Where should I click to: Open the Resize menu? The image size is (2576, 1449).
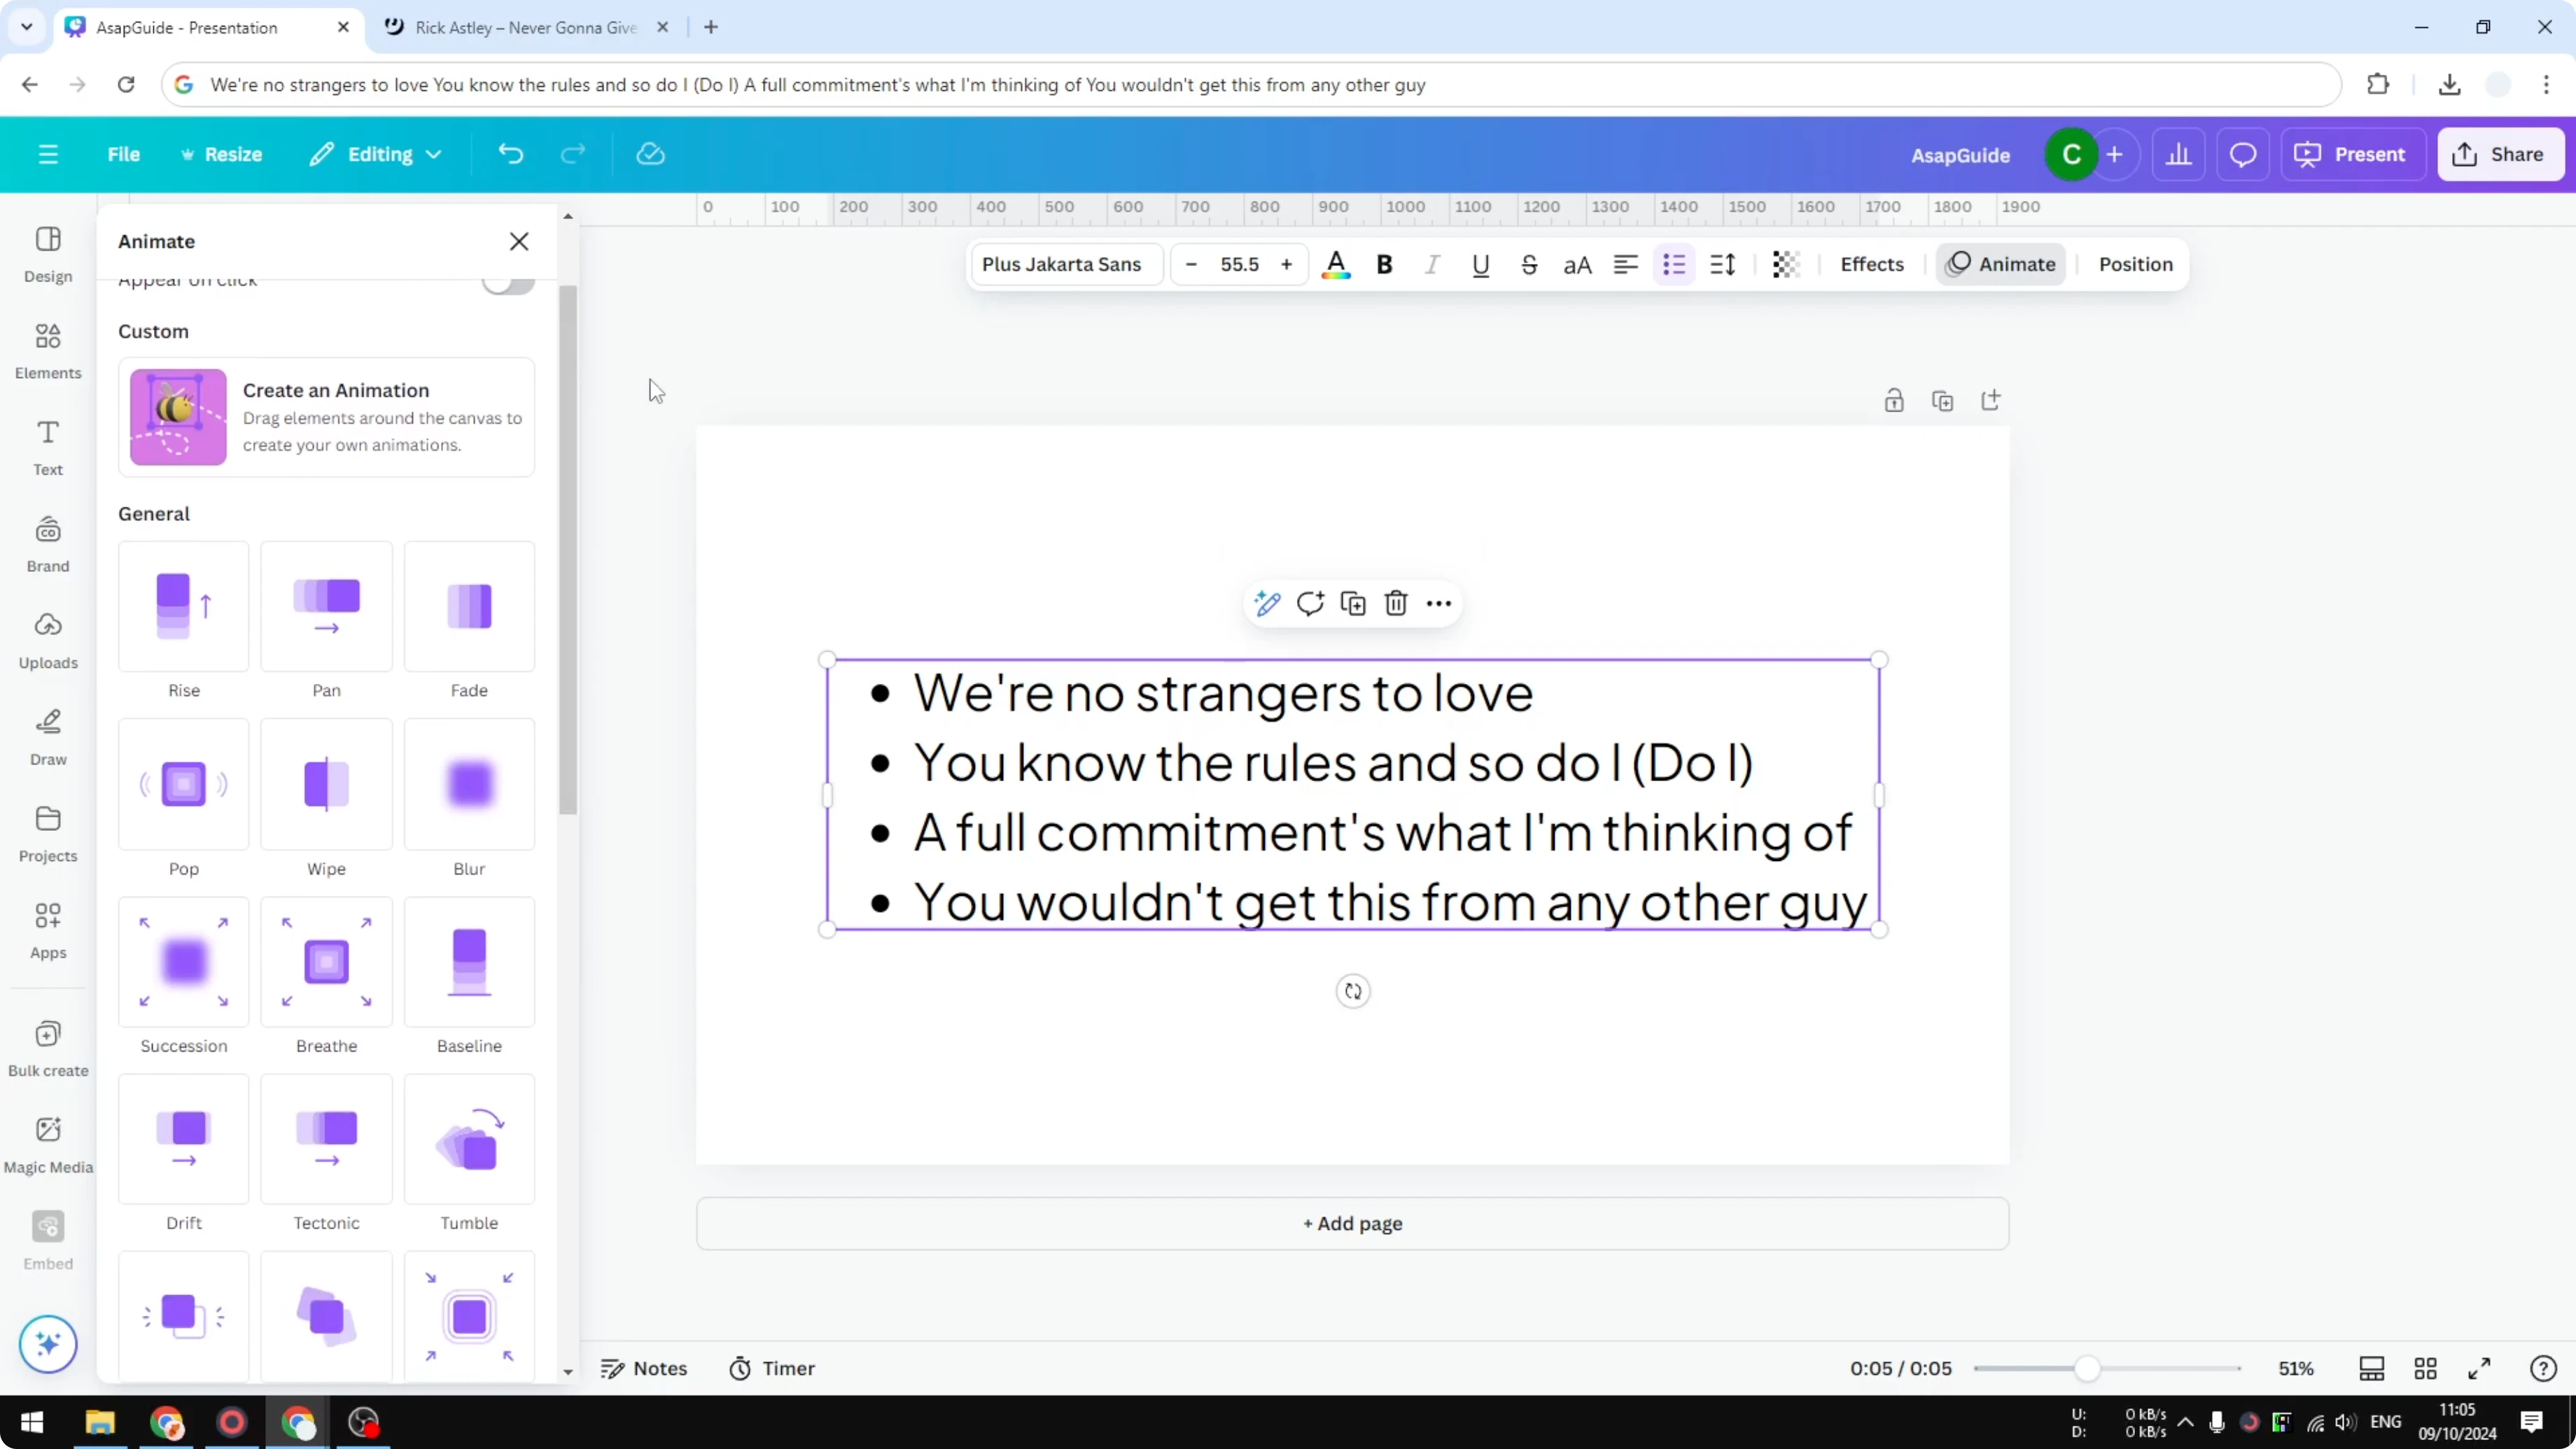click(x=221, y=154)
